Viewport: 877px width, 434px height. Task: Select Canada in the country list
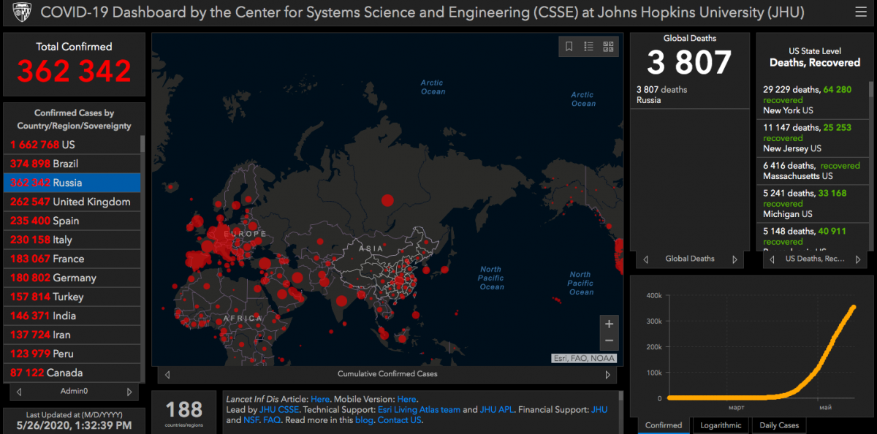[x=72, y=373]
